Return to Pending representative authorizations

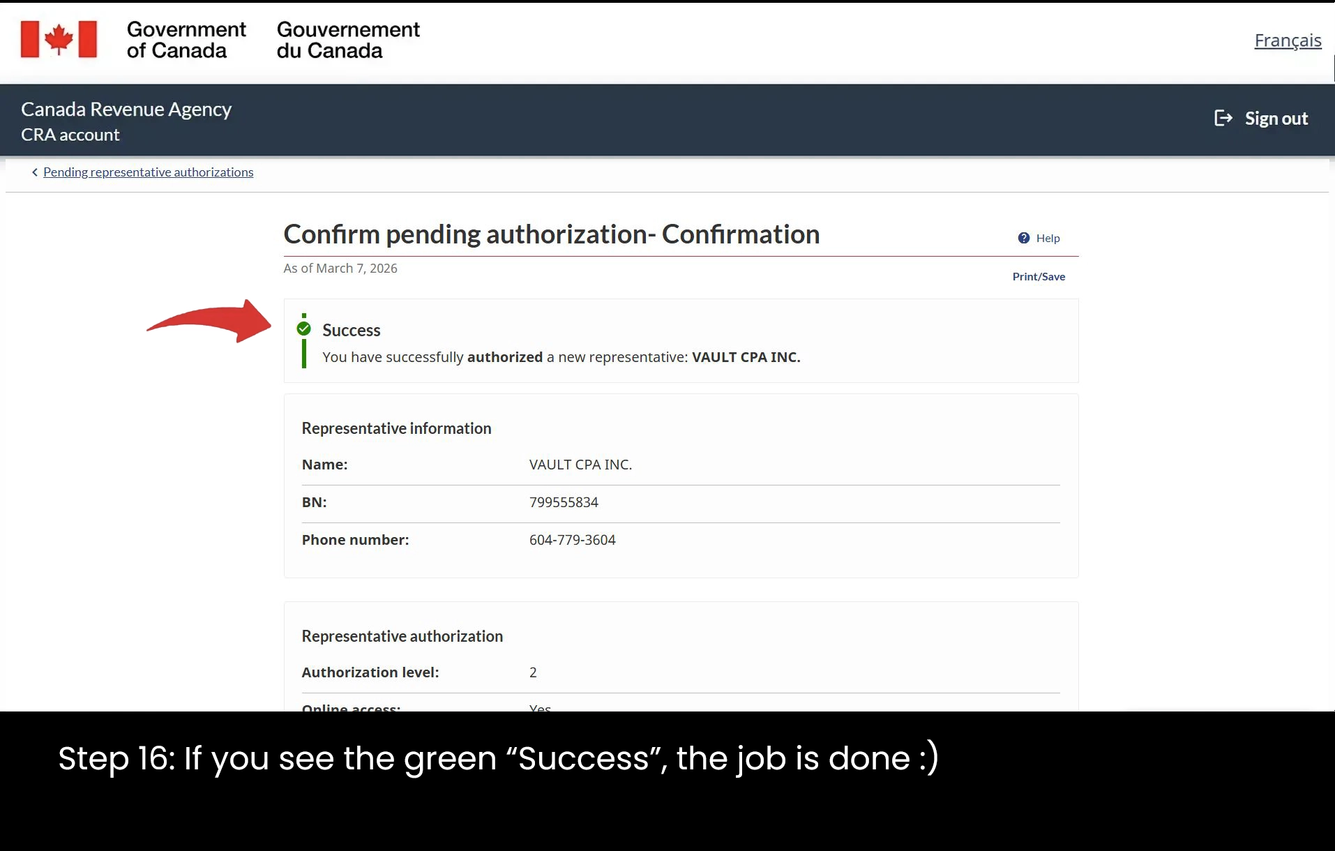[148, 172]
